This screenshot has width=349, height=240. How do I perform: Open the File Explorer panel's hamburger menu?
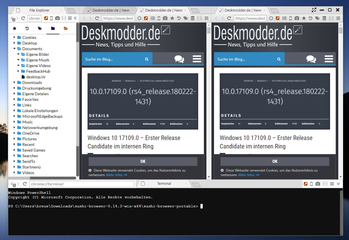click(70, 18)
